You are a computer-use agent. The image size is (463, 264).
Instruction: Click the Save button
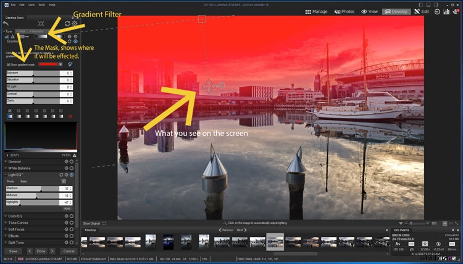click(13, 251)
